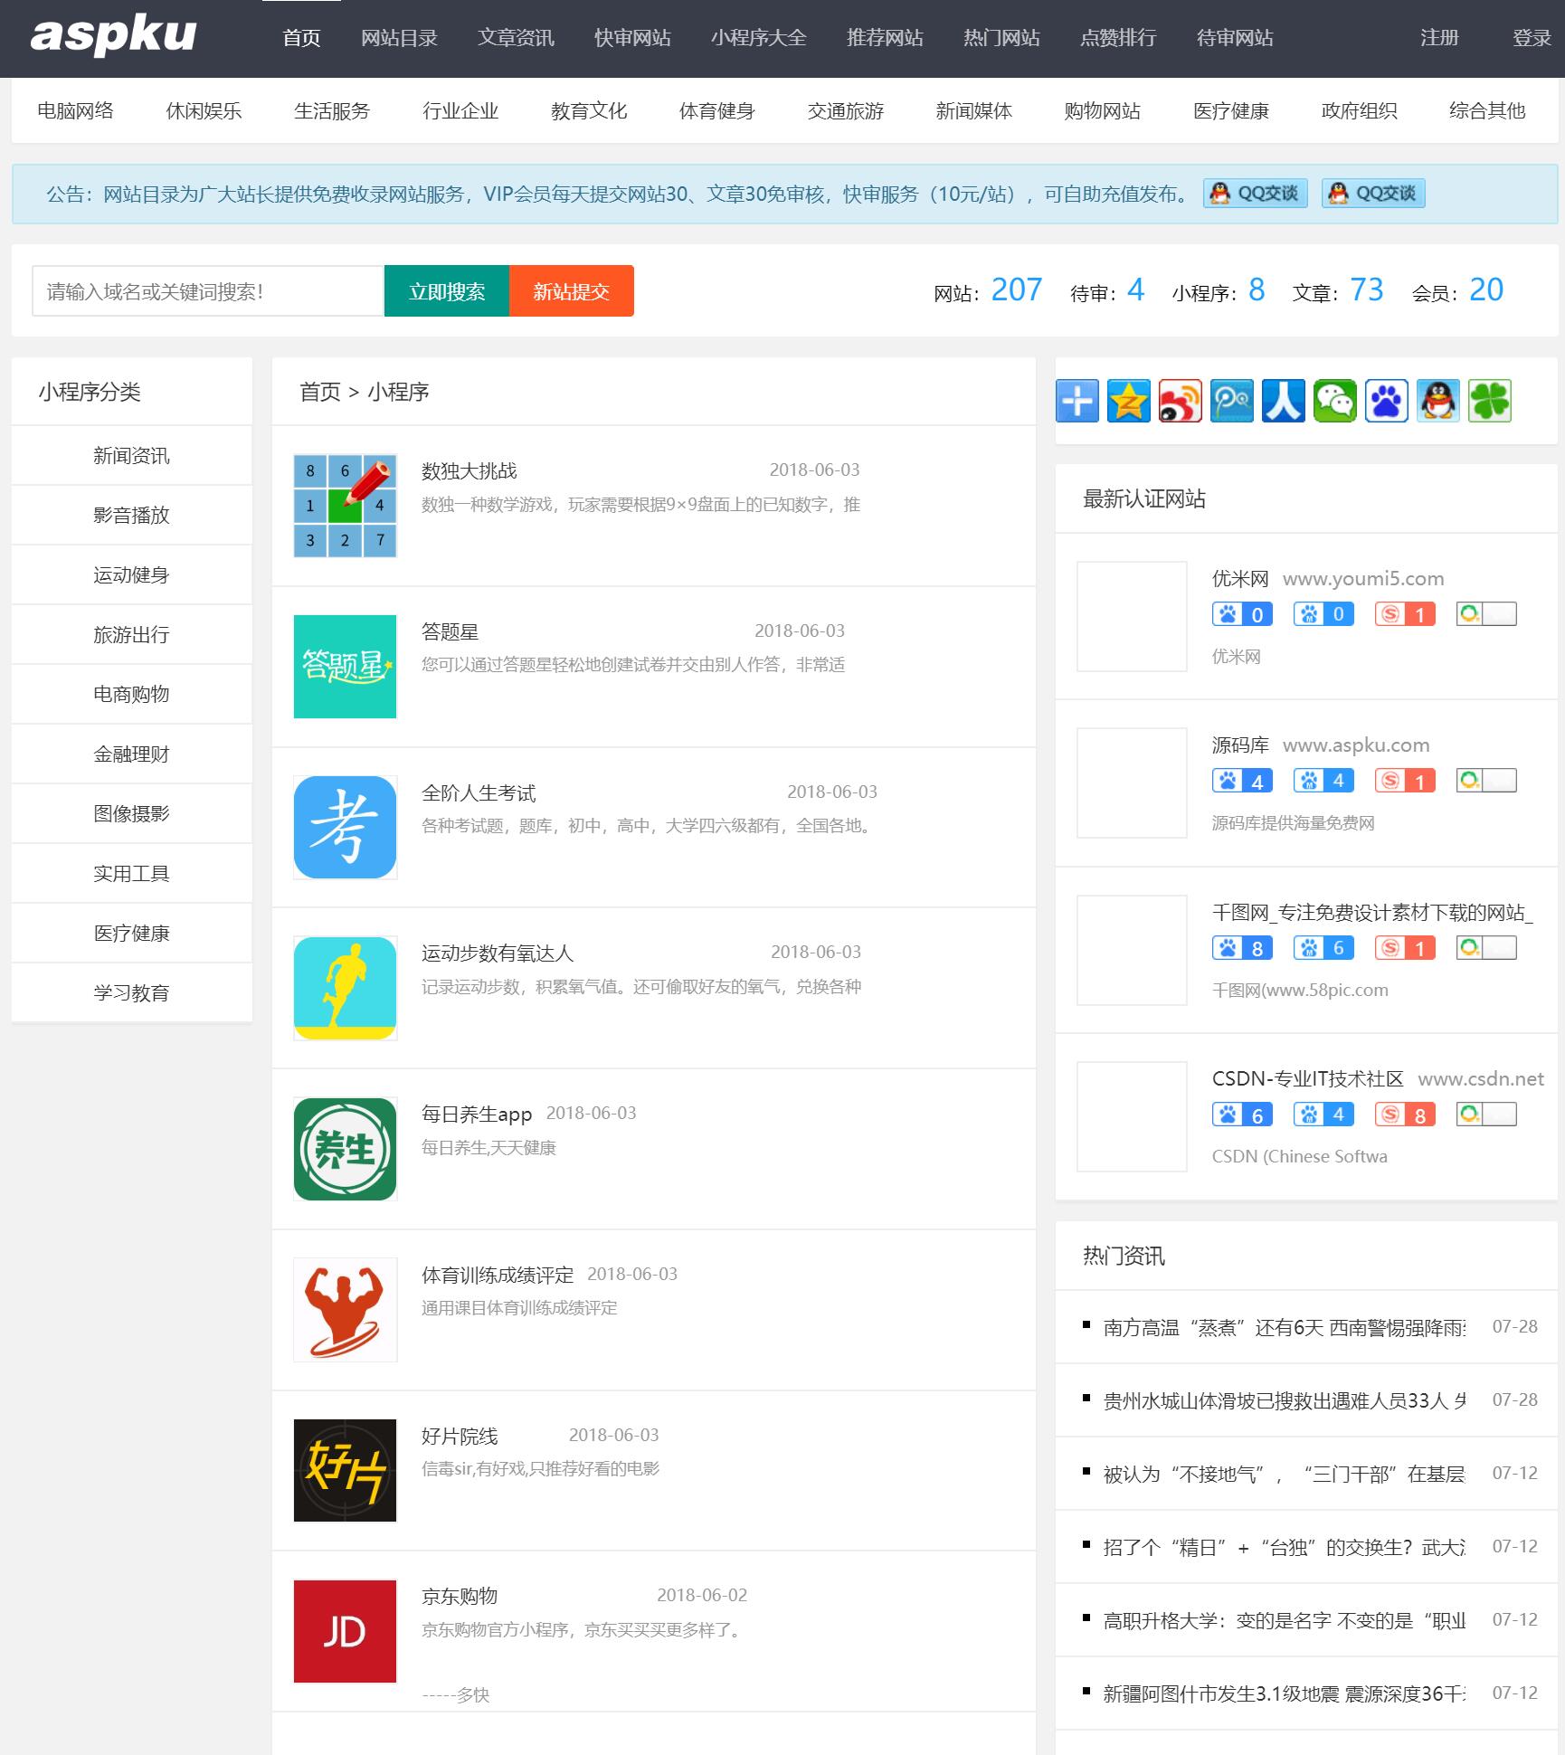Viewport: 1565px width, 1755px height.
Task: Open the 电脑网络 category tab
Action: pos(75,111)
